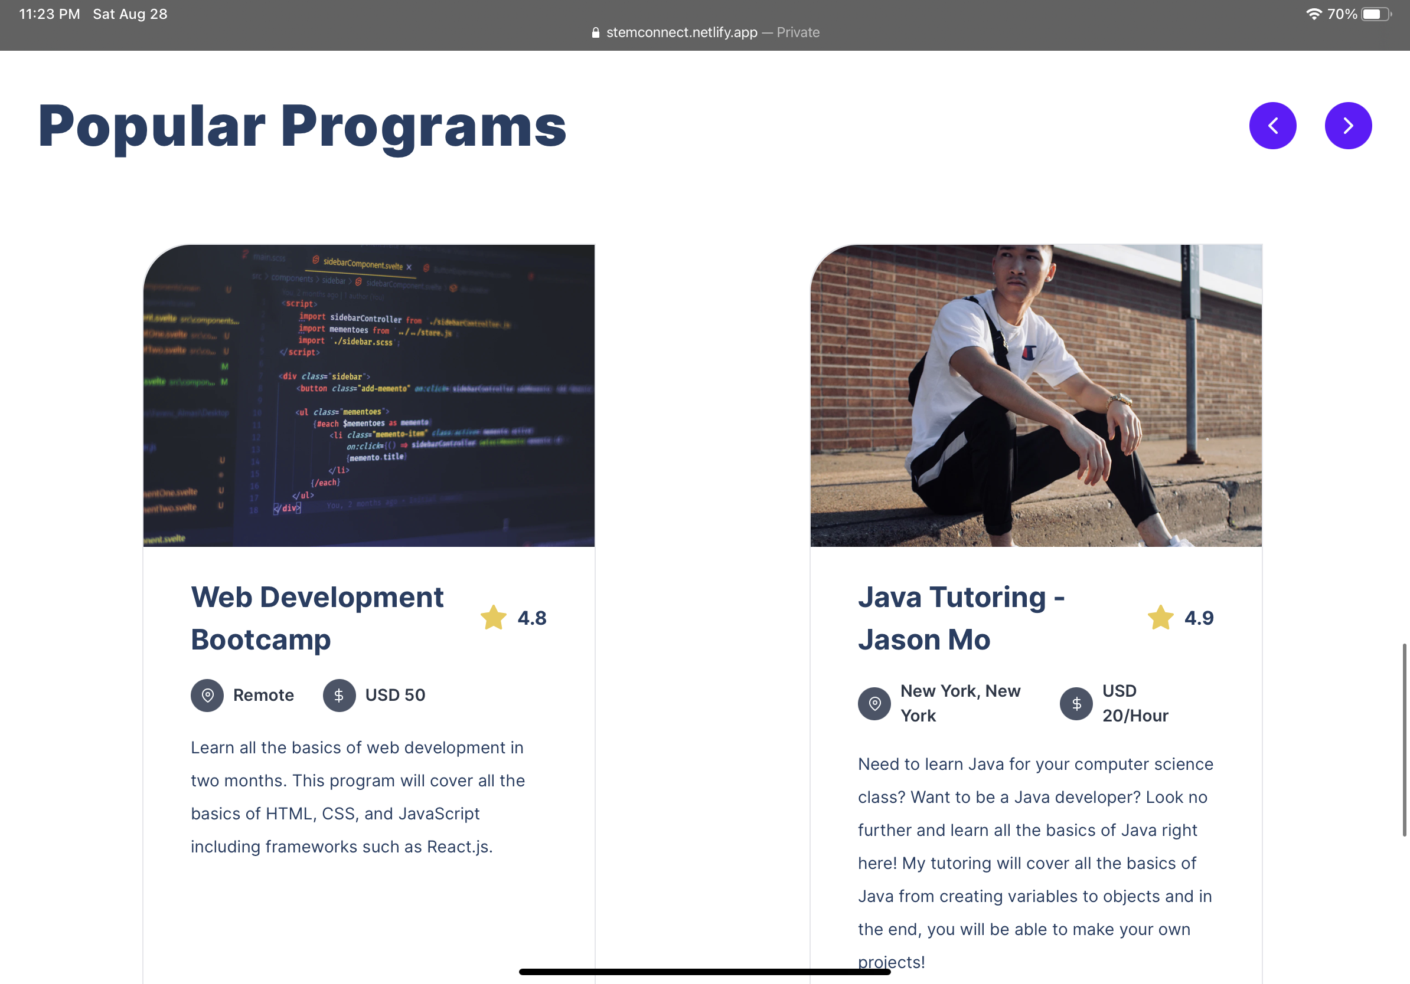The height and width of the screenshot is (984, 1410).
Task: Click the dollar icon beside USD 50
Action: click(x=339, y=695)
